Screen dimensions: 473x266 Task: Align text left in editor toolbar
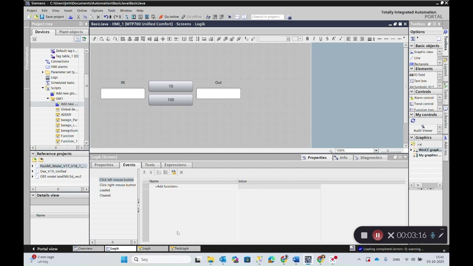(348, 39)
